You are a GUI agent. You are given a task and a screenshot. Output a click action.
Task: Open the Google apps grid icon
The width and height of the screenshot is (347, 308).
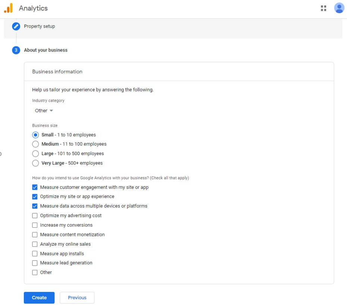click(x=323, y=8)
